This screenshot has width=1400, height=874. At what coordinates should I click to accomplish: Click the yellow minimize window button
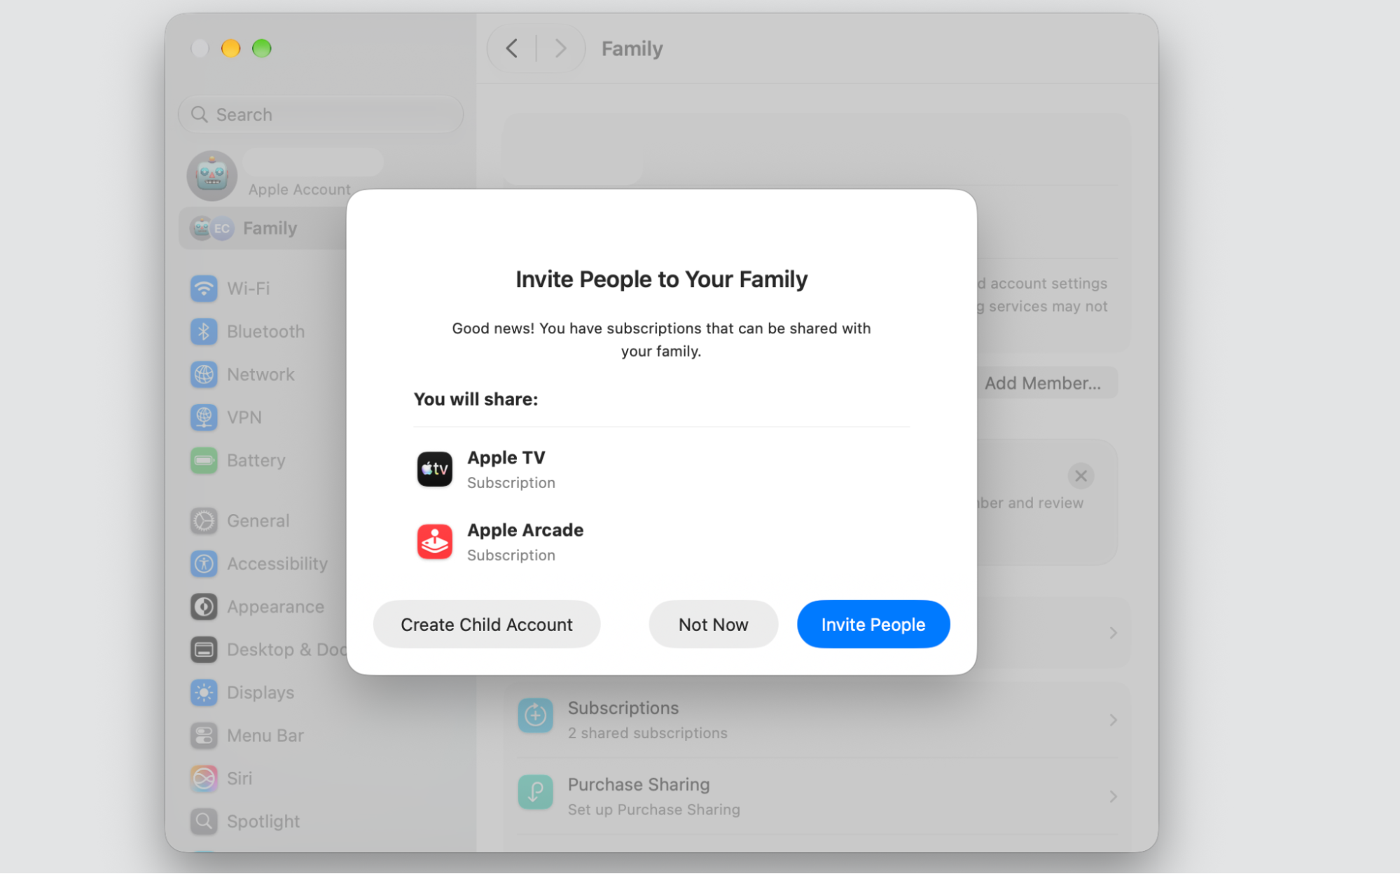[x=230, y=48]
